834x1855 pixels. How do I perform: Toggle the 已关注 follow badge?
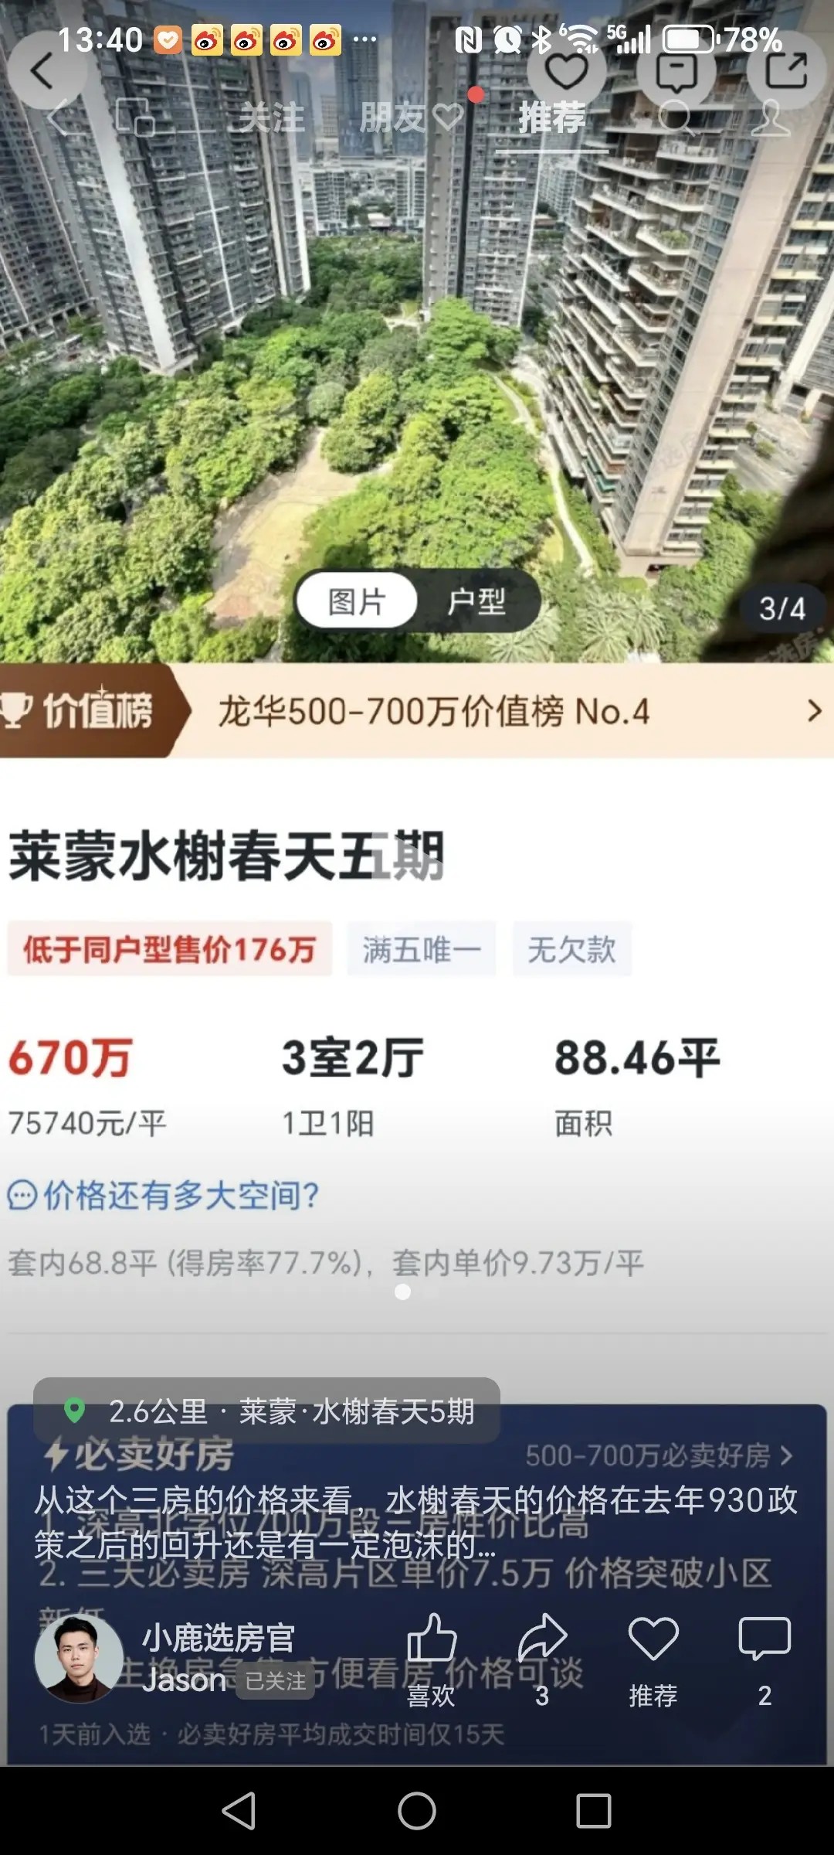[275, 1680]
